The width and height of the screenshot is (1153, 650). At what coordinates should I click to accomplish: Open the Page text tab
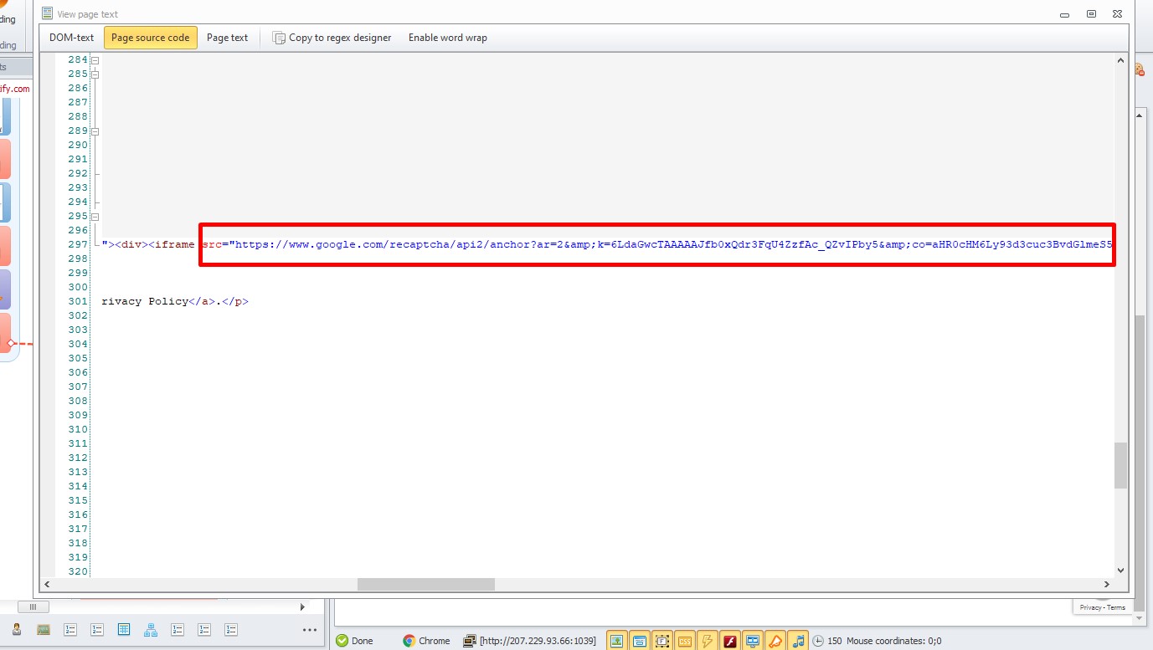click(227, 38)
